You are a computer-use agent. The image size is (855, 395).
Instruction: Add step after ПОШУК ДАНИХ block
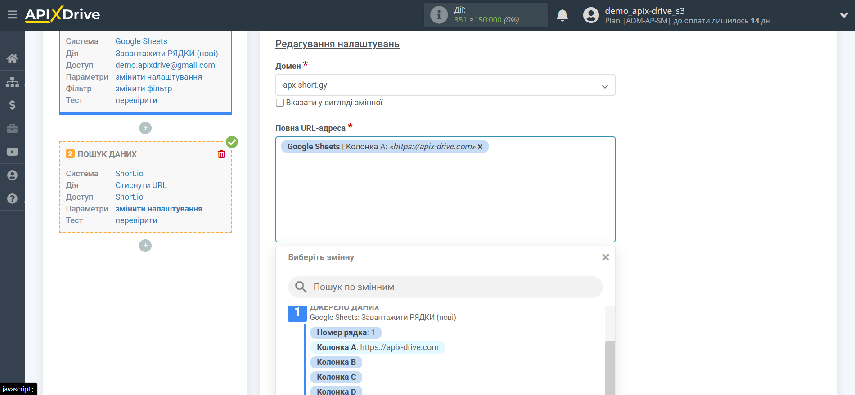pyautogui.click(x=145, y=246)
